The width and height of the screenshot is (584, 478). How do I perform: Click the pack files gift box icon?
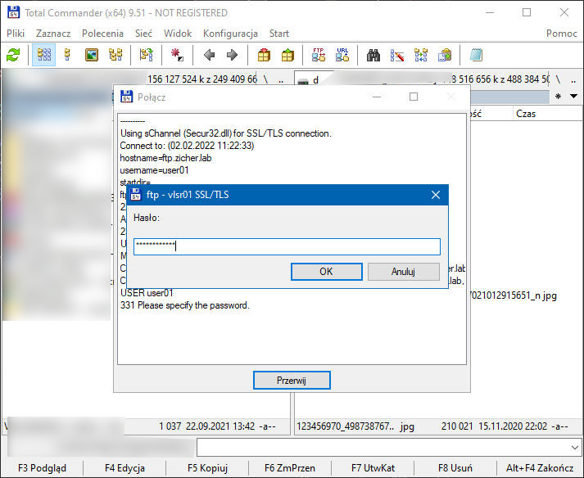[264, 55]
